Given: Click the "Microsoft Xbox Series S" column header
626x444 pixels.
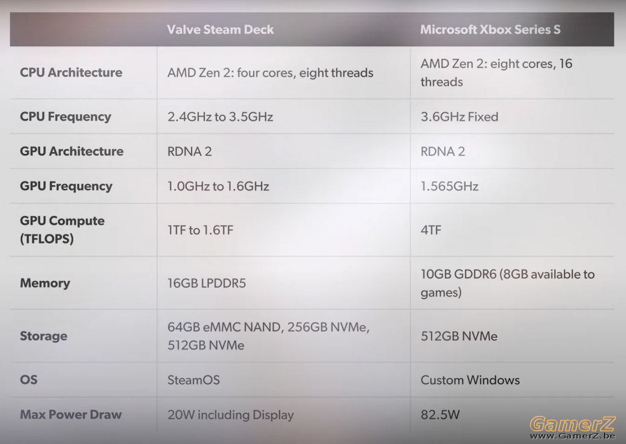Looking at the screenshot, I should click(490, 30).
